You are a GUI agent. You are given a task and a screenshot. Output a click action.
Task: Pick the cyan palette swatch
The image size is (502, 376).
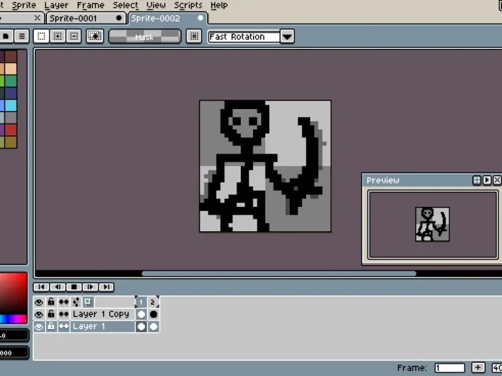[x=11, y=105]
